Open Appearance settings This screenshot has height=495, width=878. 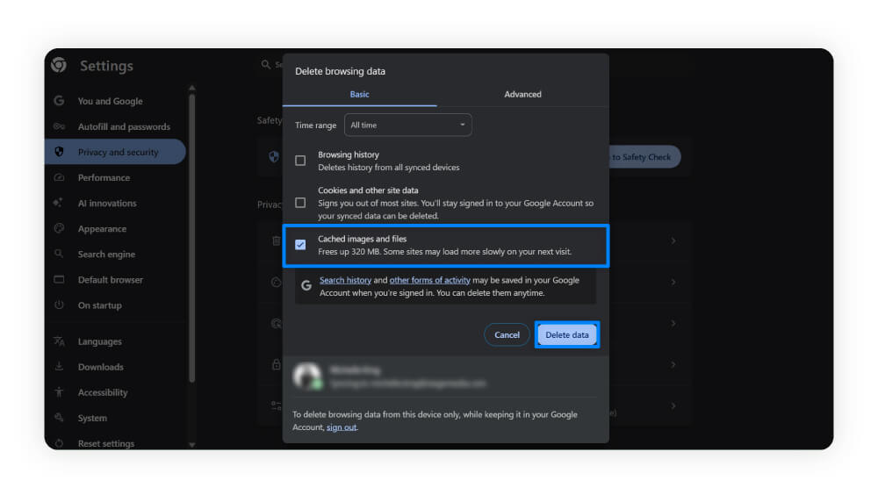pyautogui.click(x=102, y=228)
